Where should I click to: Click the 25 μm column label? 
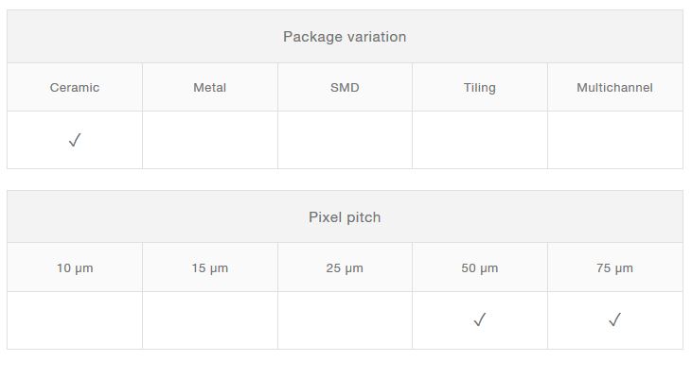[345, 268]
